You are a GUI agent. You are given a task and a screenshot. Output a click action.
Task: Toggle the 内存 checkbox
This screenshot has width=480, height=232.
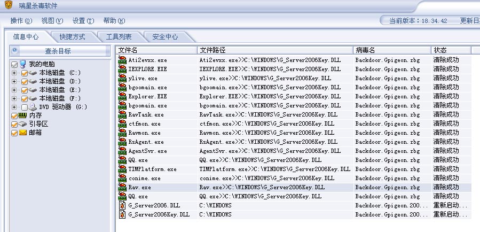point(14,116)
